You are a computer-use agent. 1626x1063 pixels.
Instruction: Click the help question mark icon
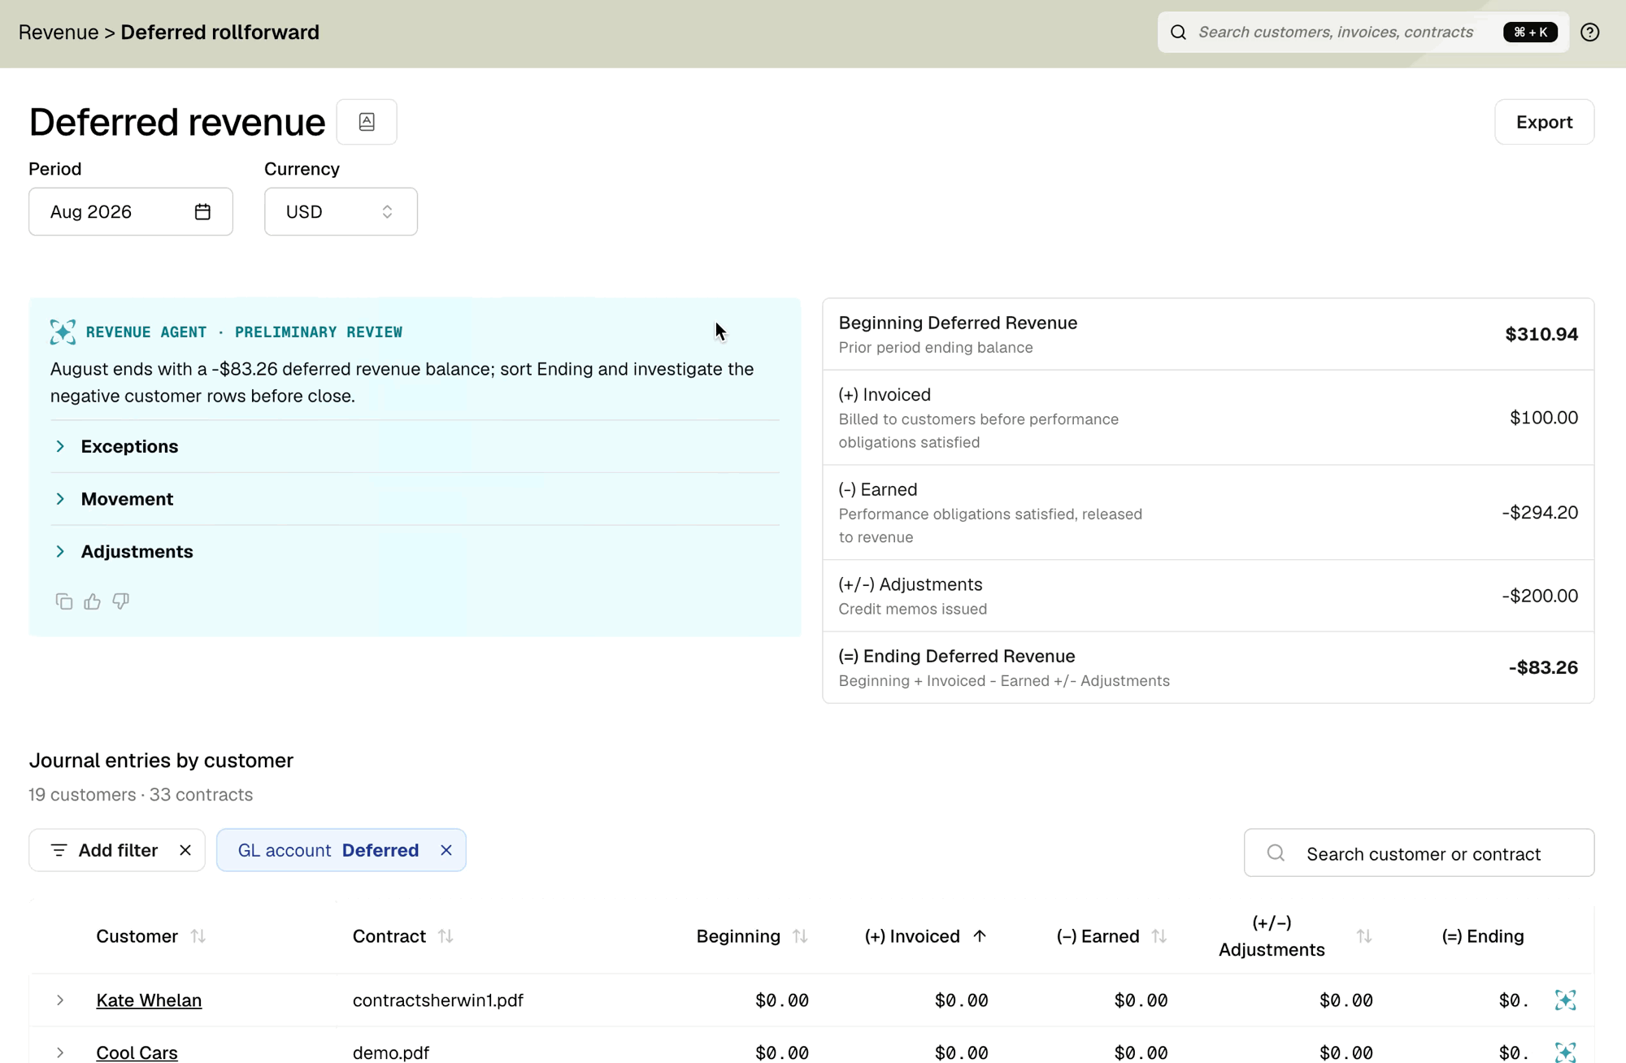click(x=1589, y=33)
